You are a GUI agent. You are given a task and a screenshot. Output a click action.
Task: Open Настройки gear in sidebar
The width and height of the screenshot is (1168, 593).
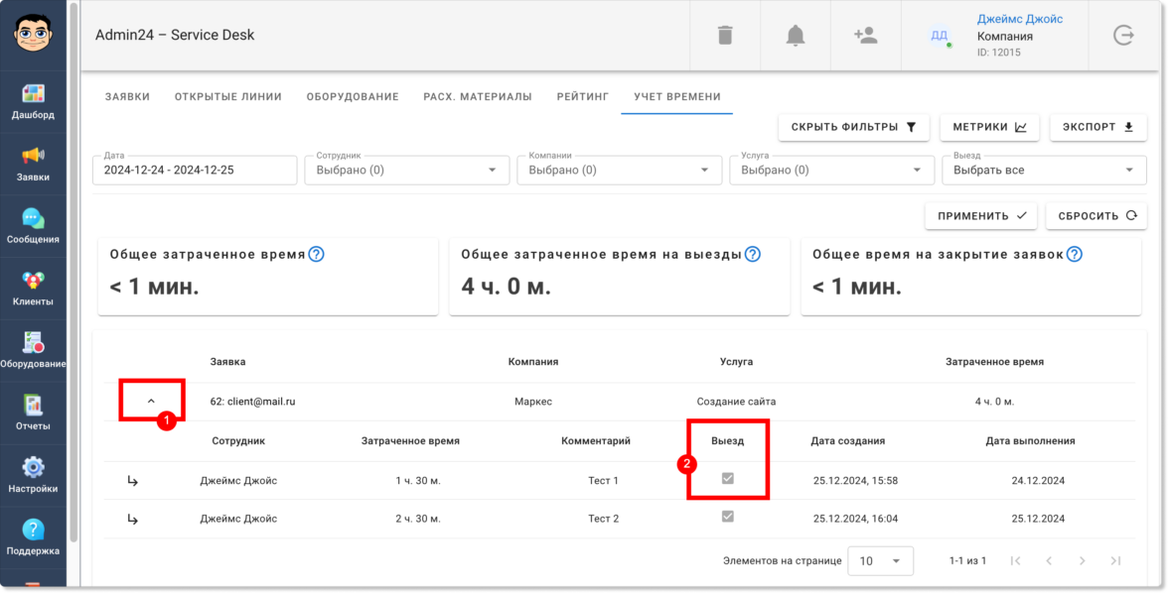pos(33,475)
